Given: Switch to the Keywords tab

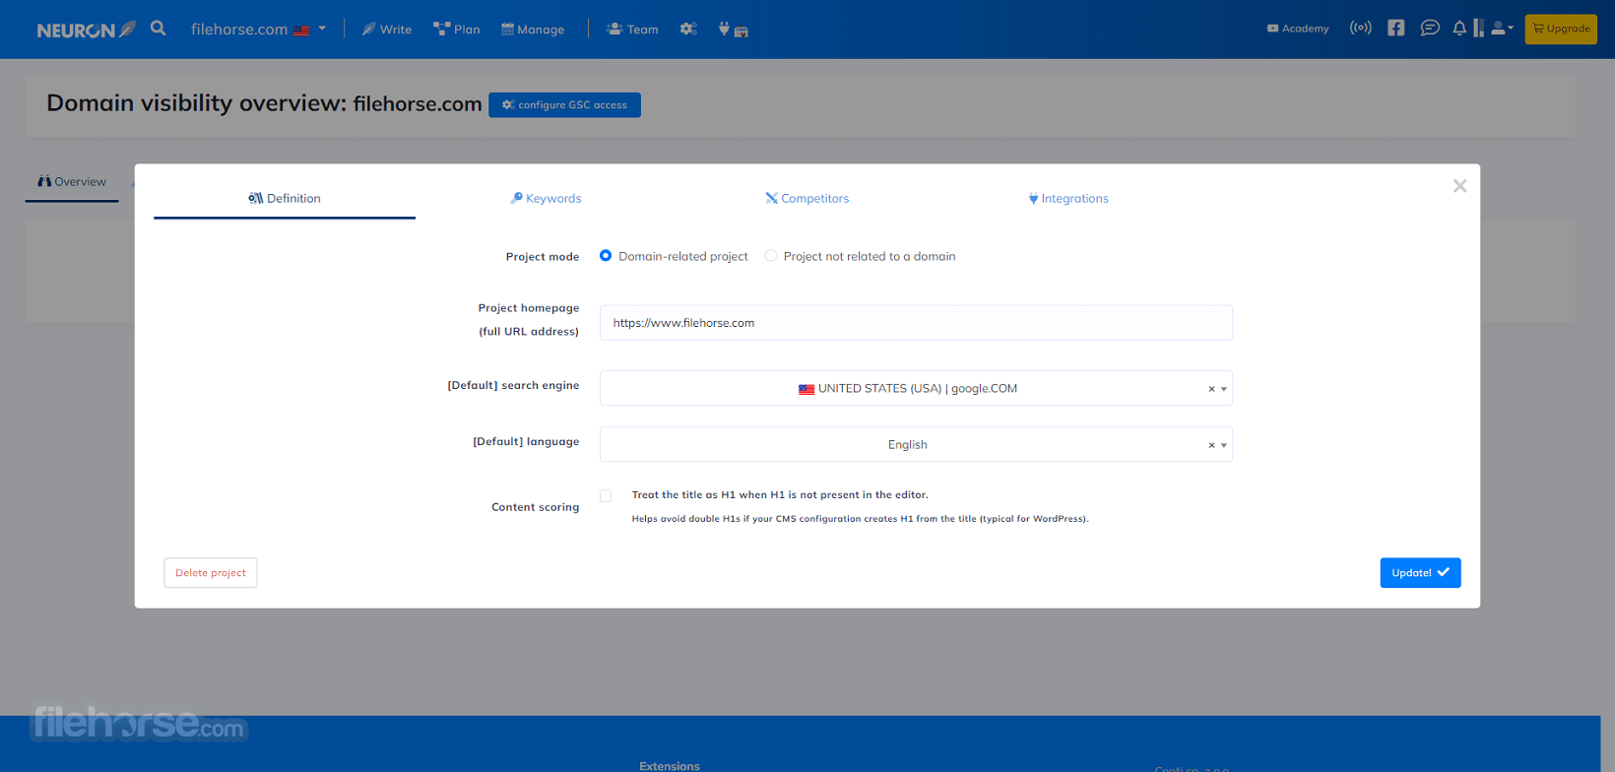Looking at the screenshot, I should 546,198.
